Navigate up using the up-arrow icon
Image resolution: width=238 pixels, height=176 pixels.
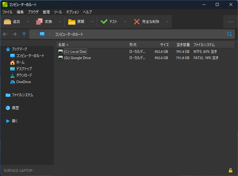tap(24, 34)
